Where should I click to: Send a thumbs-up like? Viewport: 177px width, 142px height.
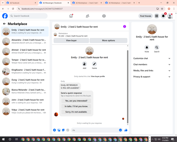click(x=126, y=130)
